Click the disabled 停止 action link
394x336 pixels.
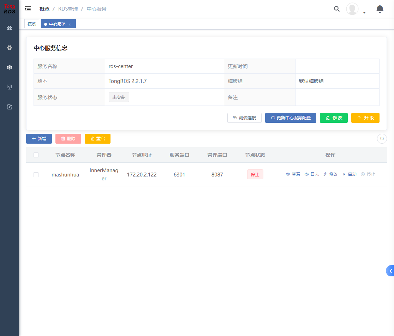click(x=368, y=174)
